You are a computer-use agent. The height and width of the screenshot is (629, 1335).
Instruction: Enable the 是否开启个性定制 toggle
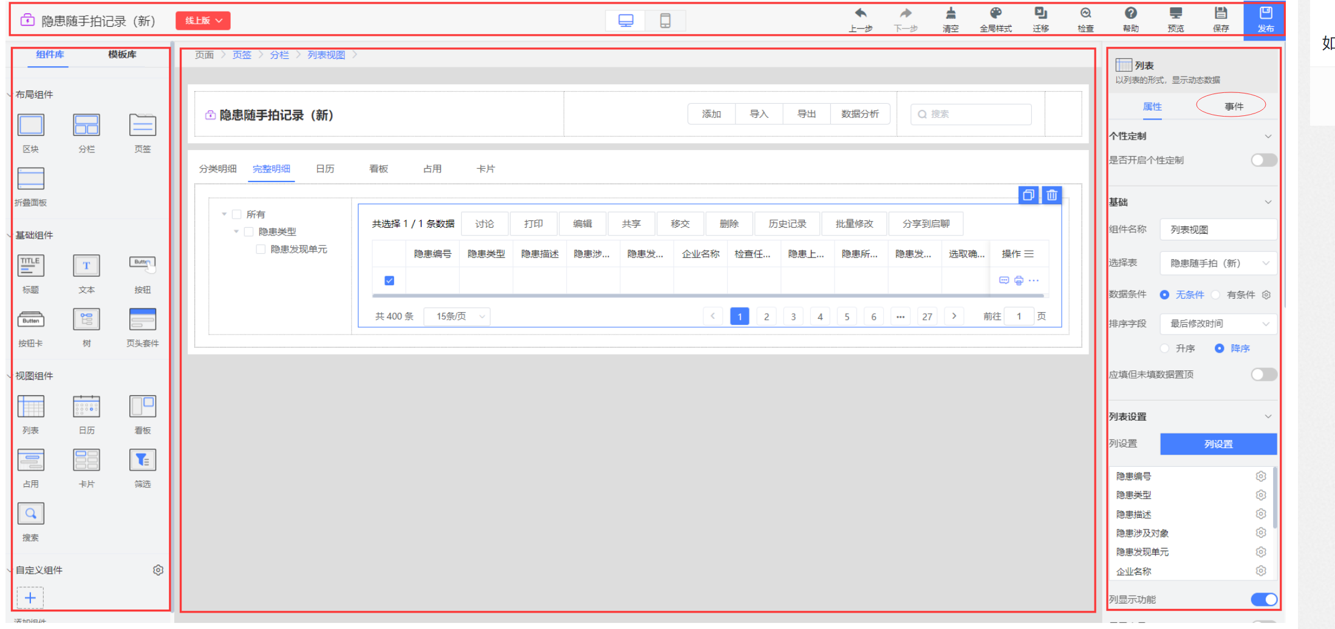(1263, 160)
